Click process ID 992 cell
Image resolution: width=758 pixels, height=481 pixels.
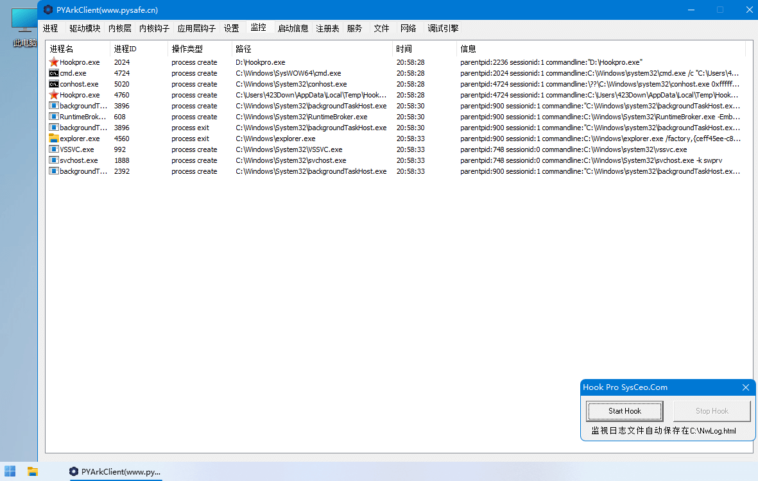click(x=119, y=149)
